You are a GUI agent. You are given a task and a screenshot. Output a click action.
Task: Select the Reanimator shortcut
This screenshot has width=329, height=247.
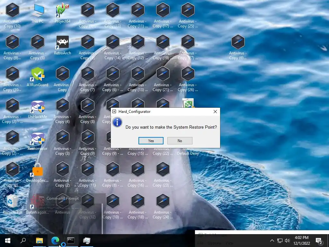(37, 141)
